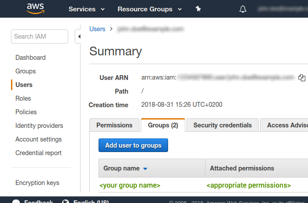Screen dimensions: 308x203
Task: Click the globe language icon in footer
Action: [x=66, y=201]
